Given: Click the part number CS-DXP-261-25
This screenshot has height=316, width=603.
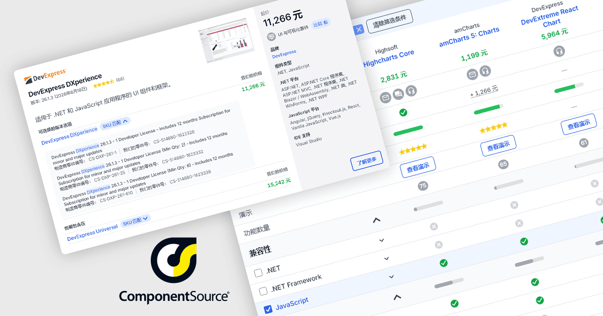Looking at the screenshot, I should tap(110, 176).
